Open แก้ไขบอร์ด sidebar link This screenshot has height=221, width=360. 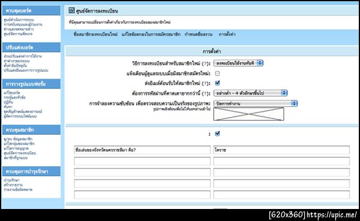[x=12, y=93]
